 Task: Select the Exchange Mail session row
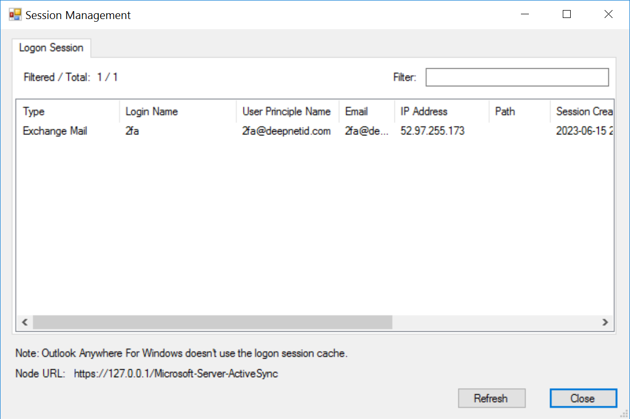coord(55,131)
